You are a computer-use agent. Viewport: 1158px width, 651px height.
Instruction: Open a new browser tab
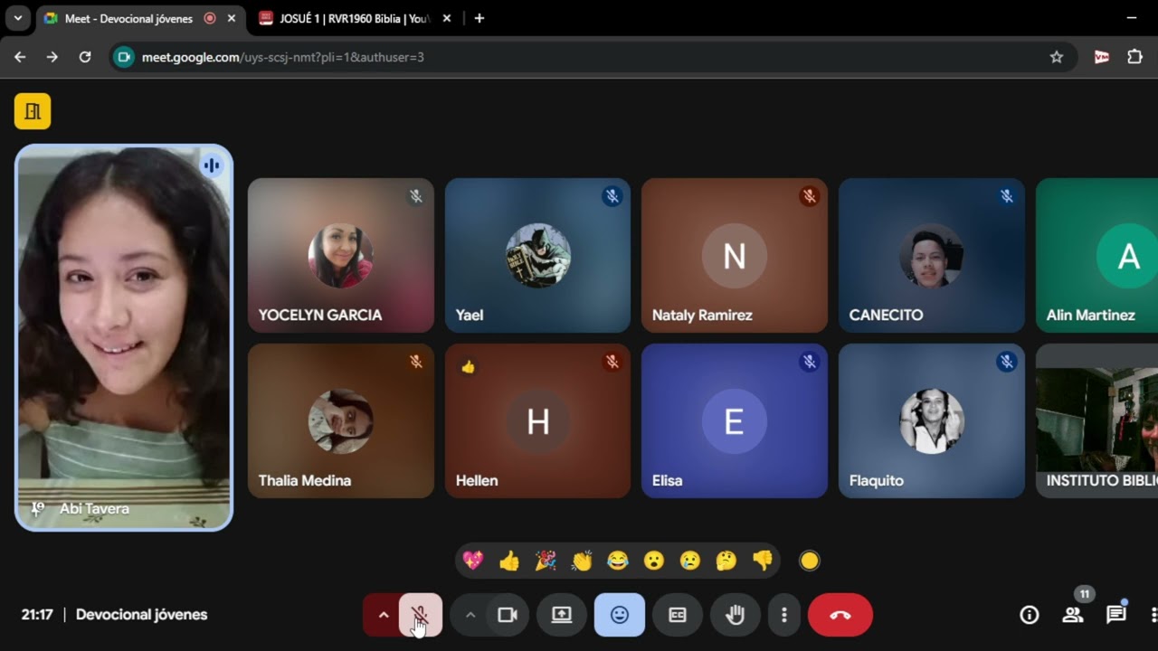[x=479, y=18]
